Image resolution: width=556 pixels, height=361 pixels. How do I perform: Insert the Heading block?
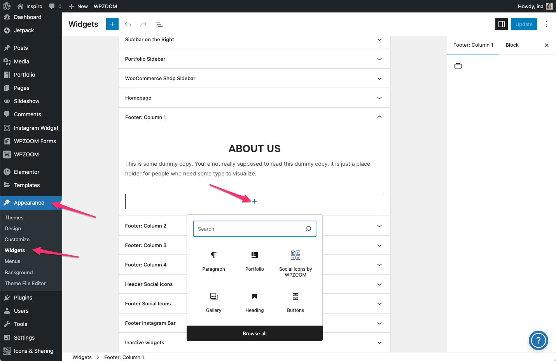pyautogui.click(x=255, y=302)
